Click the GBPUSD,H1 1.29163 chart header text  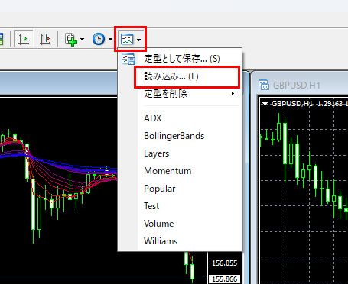309,104
